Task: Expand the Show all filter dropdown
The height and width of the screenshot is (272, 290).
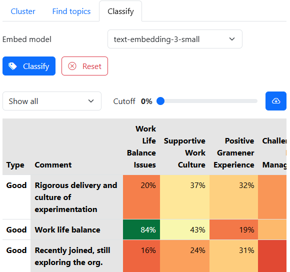Action: coord(52,101)
